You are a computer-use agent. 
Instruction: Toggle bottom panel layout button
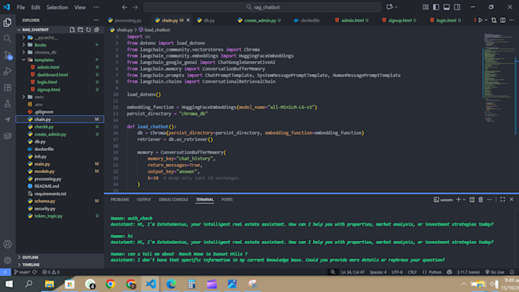point(446,8)
